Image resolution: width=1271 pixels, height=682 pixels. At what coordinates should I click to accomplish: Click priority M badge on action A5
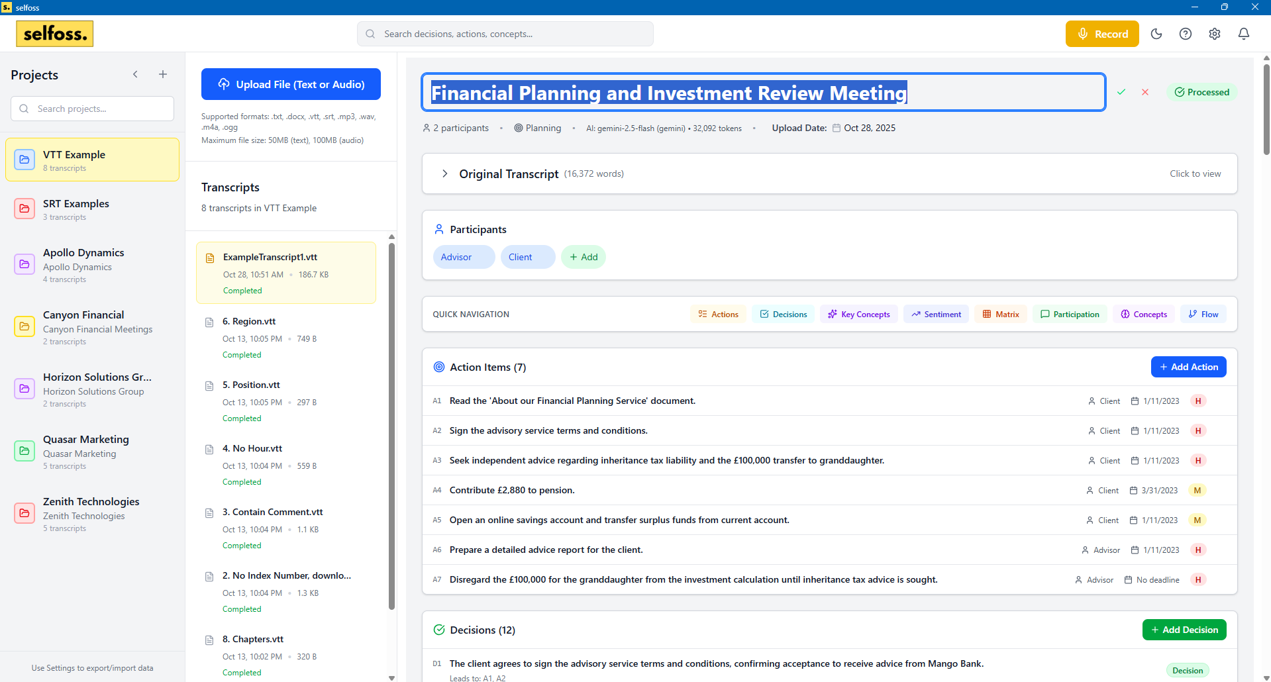(x=1197, y=520)
